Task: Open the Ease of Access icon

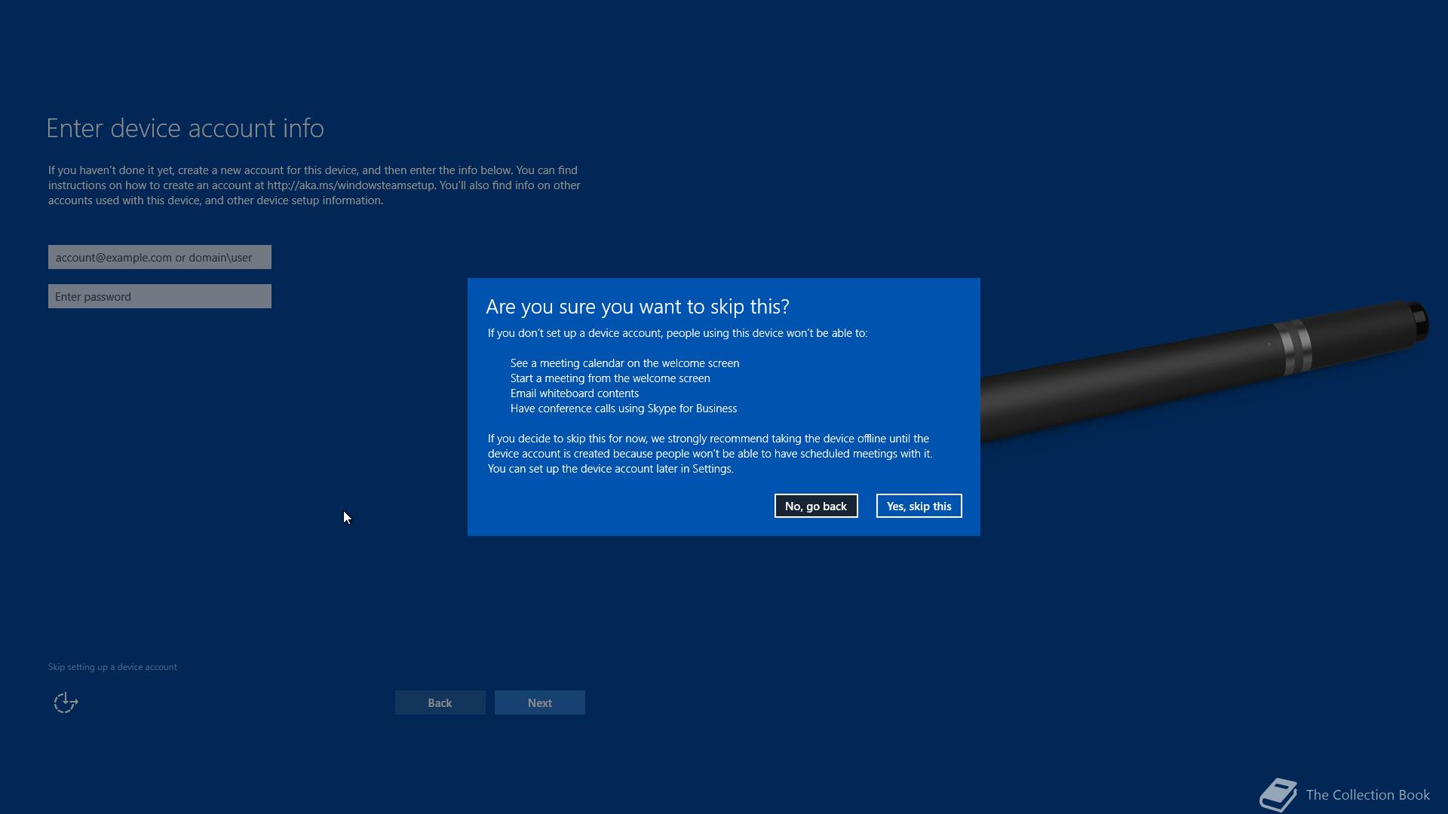Action: point(66,702)
